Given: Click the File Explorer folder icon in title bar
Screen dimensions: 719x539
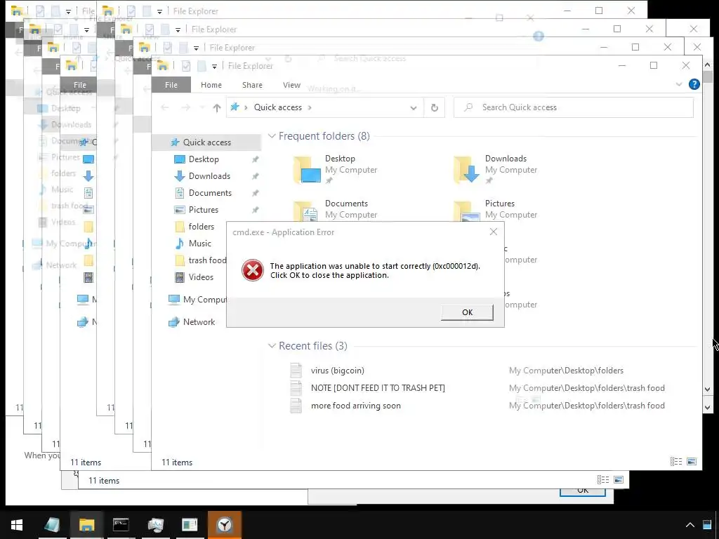Looking at the screenshot, I should [x=162, y=66].
